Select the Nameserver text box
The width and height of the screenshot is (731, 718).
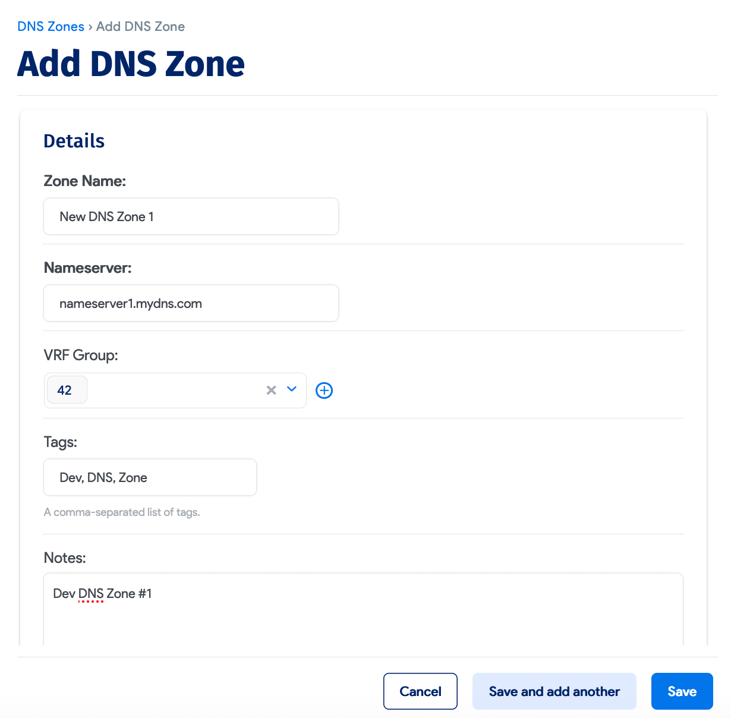click(191, 303)
